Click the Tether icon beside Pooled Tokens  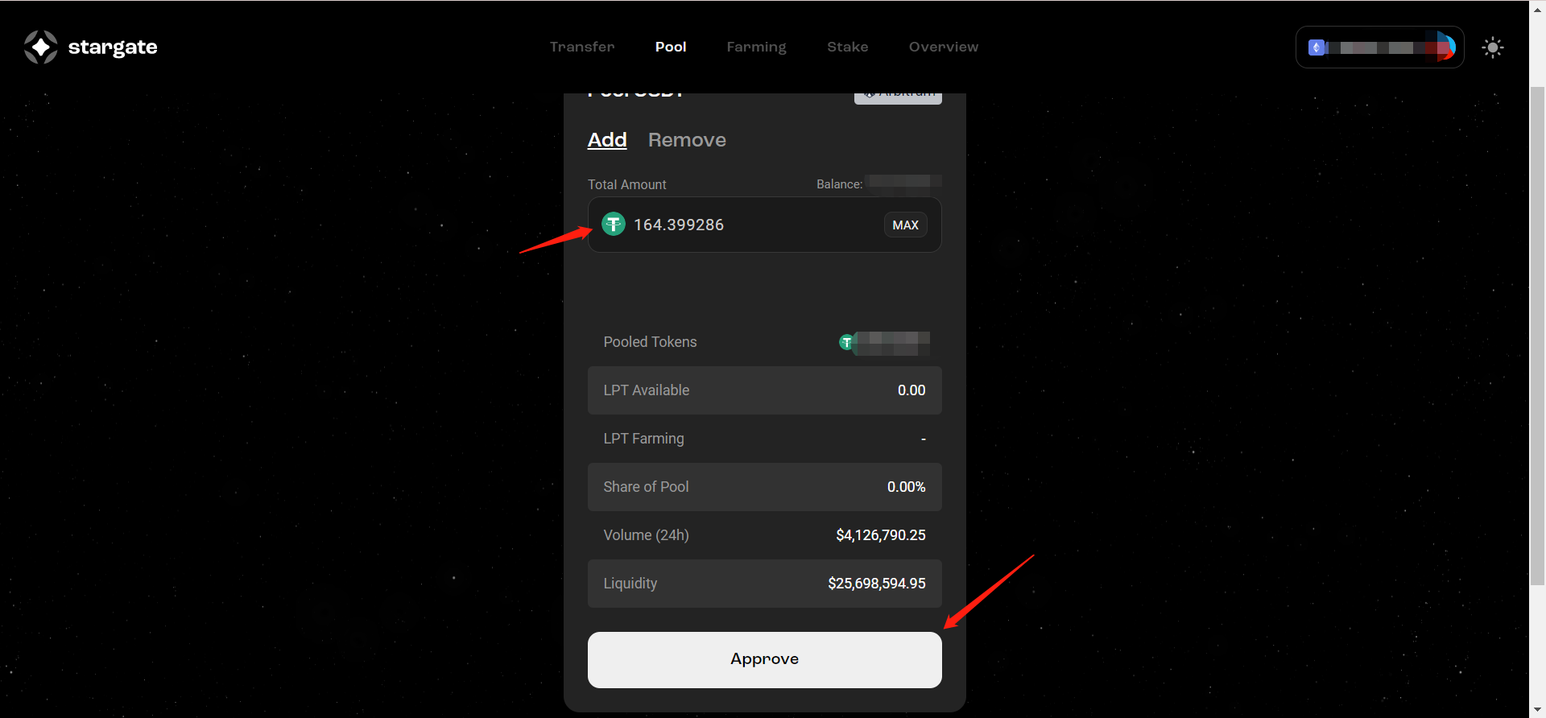click(846, 342)
